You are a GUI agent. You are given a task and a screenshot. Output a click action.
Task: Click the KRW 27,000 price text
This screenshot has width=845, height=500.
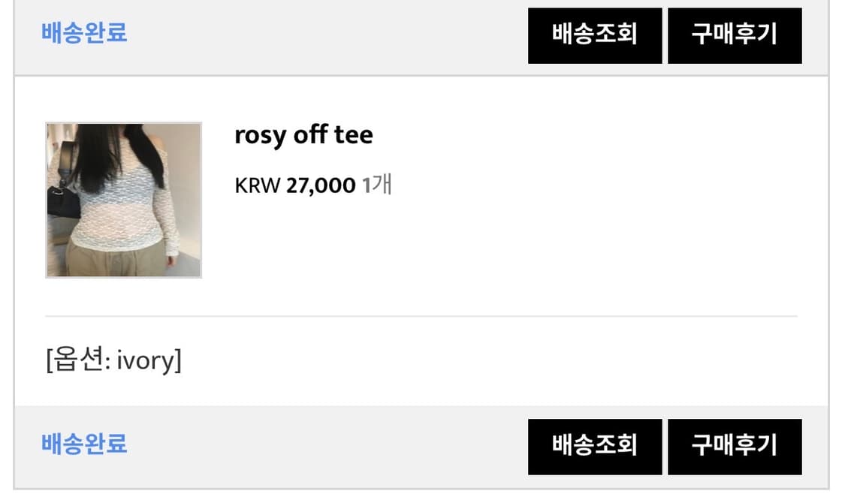pyautogui.click(x=295, y=185)
